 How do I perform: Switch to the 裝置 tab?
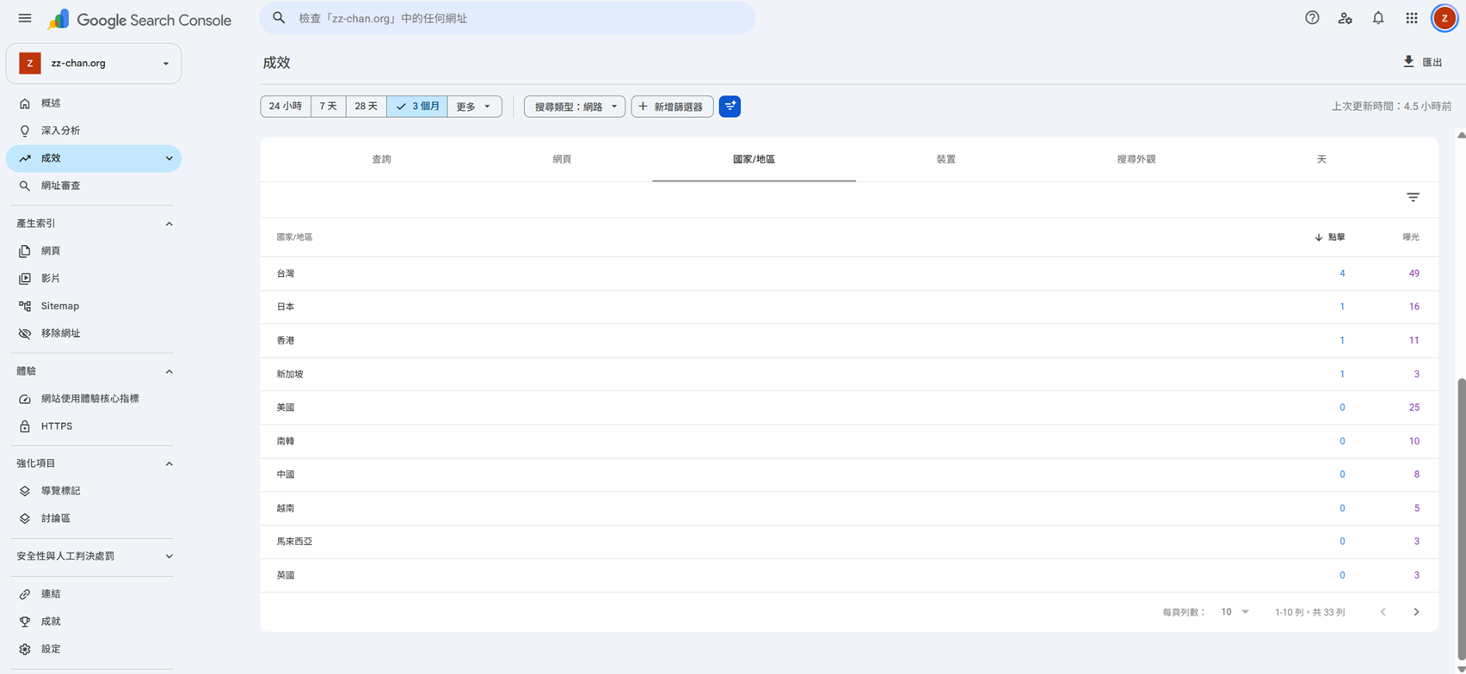pos(946,160)
